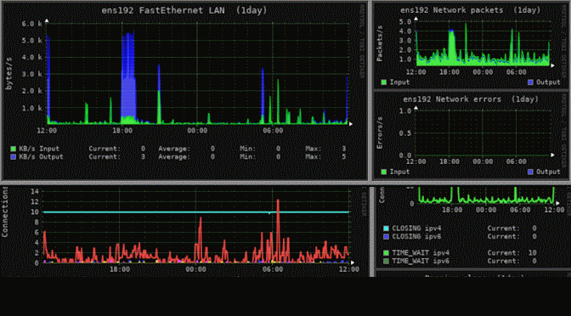Open the graph listing CLOSING and TIME_WAIT states

(x=472, y=228)
